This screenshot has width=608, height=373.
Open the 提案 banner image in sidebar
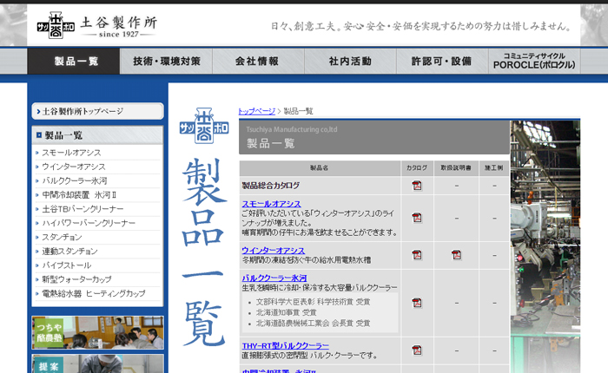(97, 363)
